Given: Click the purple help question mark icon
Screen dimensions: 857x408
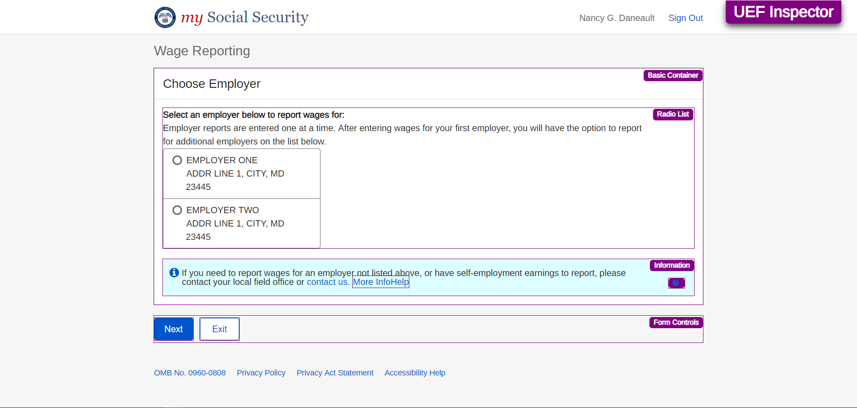Looking at the screenshot, I should (676, 283).
